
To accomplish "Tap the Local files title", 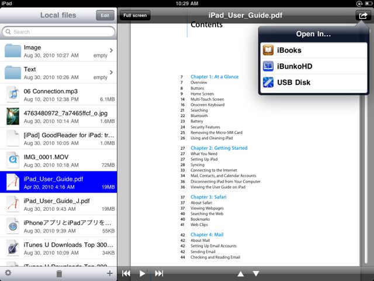I will (58, 15).
